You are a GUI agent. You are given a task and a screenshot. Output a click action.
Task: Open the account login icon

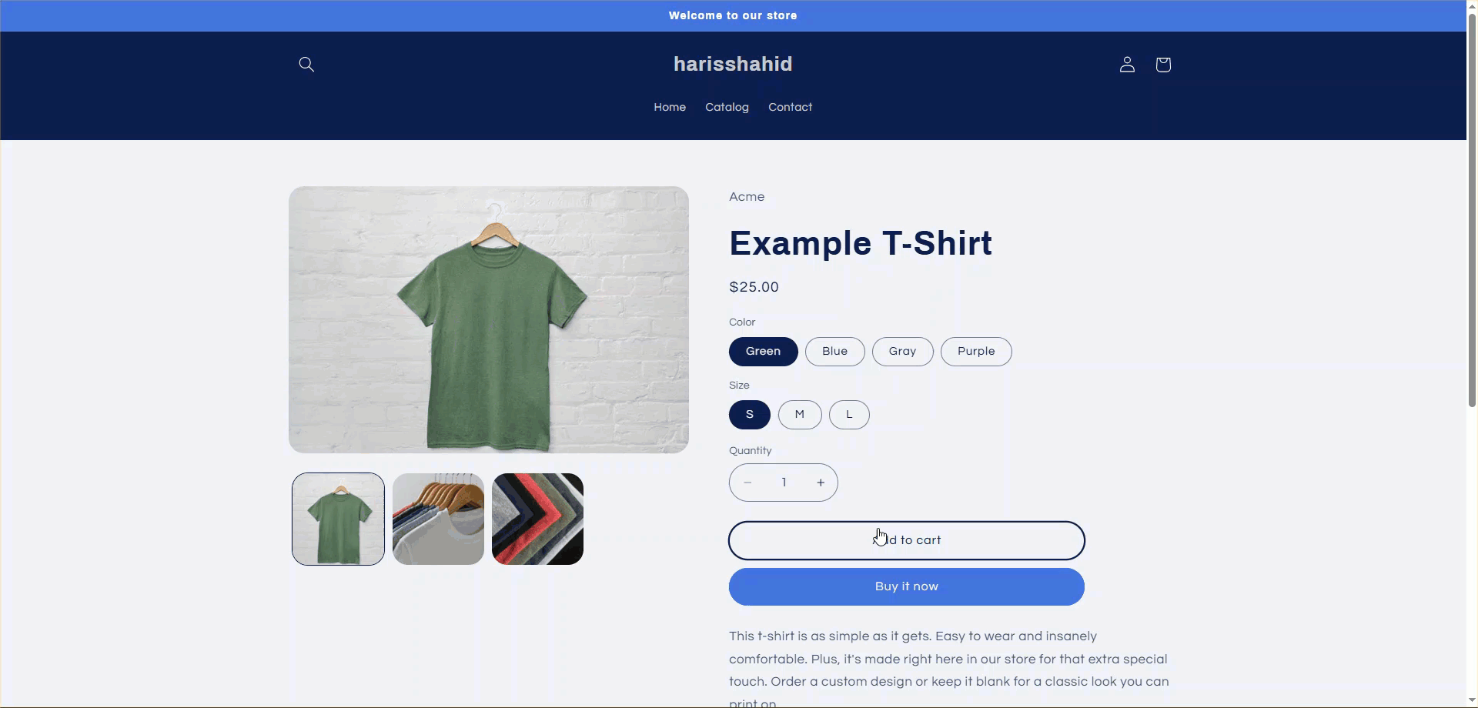coord(1127,65)
